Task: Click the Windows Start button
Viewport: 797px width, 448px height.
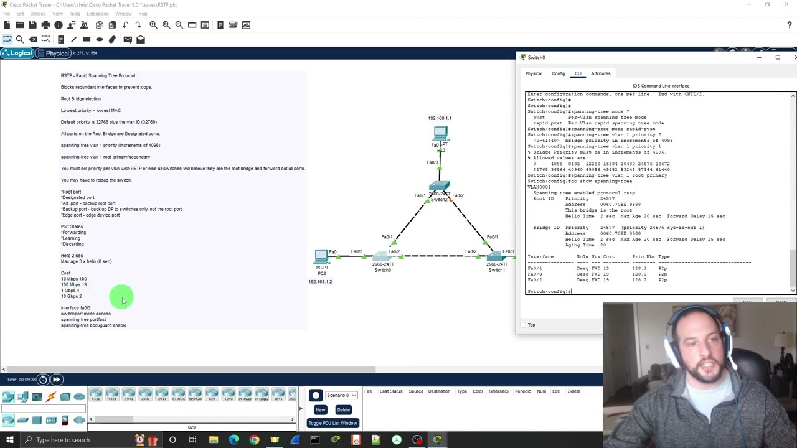Action: pos(9,440)
